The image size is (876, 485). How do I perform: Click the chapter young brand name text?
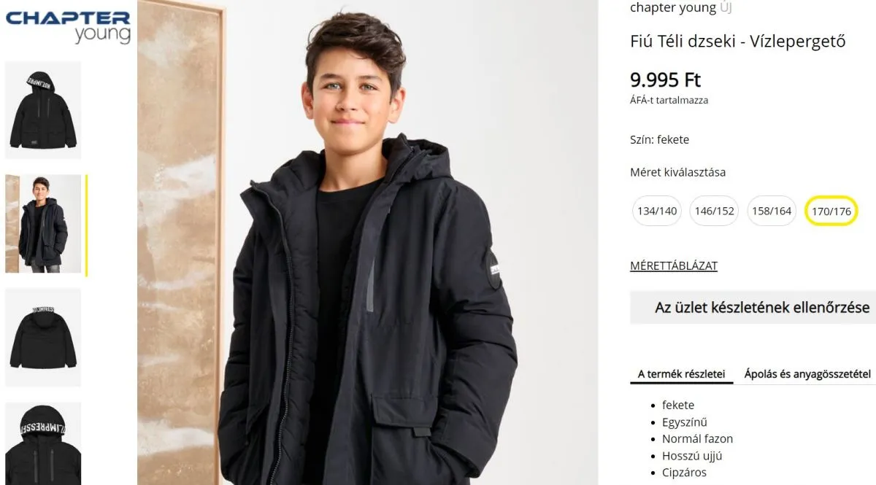[673, 8]
